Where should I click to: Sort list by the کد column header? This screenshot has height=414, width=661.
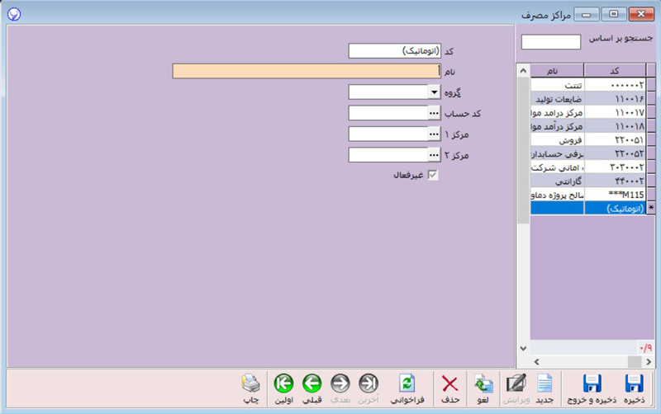(x=615, y=70)
